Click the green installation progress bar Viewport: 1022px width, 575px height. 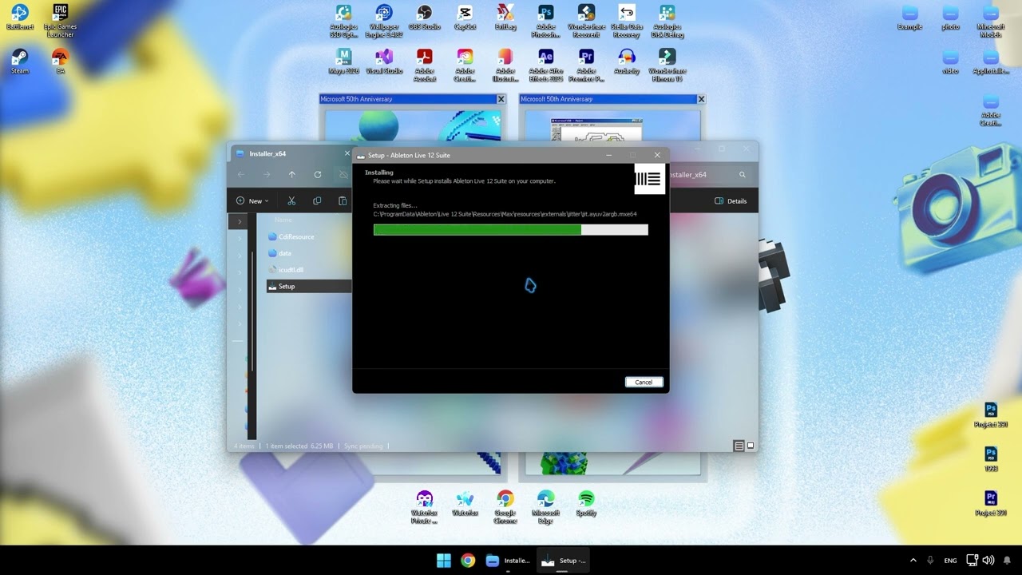coord(510,230)
